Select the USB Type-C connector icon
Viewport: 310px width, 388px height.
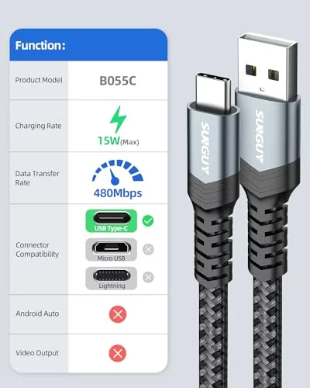(x=112, y=221)
